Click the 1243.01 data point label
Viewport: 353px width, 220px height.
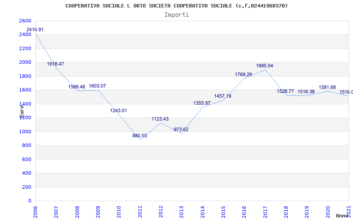[118, 111]
